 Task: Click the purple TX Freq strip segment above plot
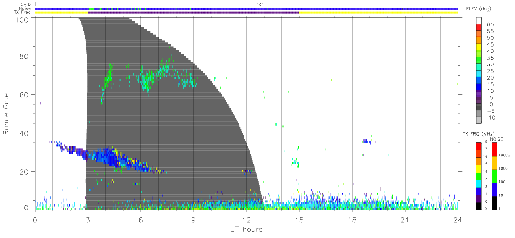[x=193, y=13]
